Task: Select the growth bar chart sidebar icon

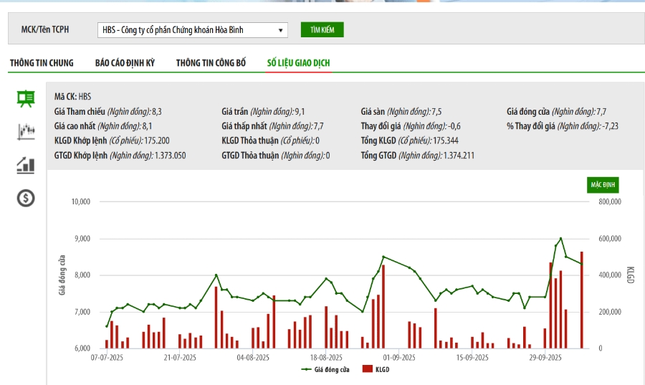Action: (x=26, y=166)
